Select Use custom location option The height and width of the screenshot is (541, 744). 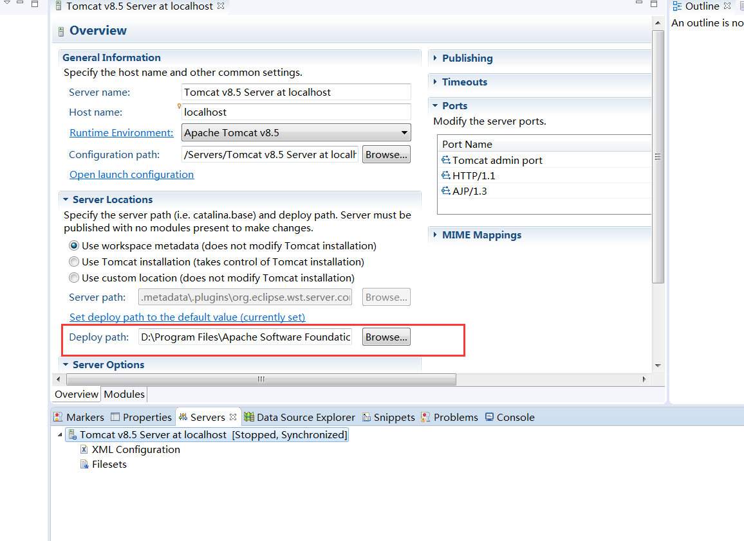73,278
